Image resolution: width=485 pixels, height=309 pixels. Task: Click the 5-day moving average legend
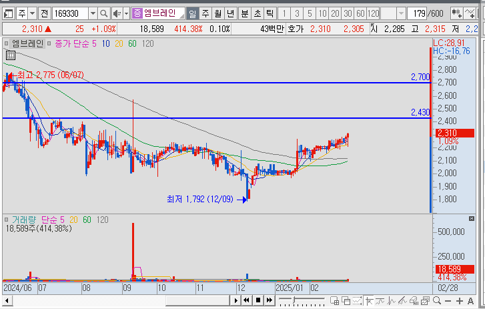pos(94,43)
